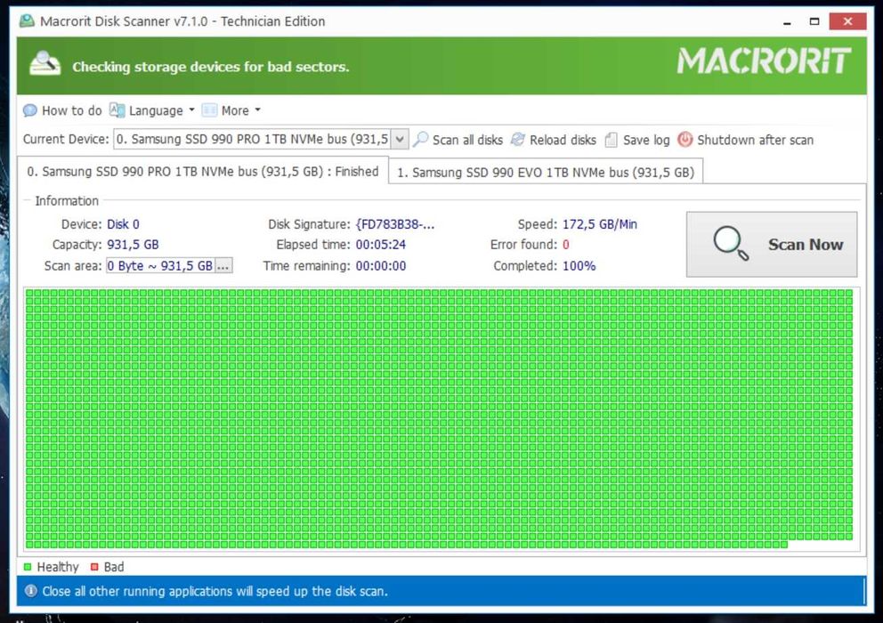Click the MACRORIT logo in banner
883x623 pixels.
pyautogui.click(x=764, y=61)
